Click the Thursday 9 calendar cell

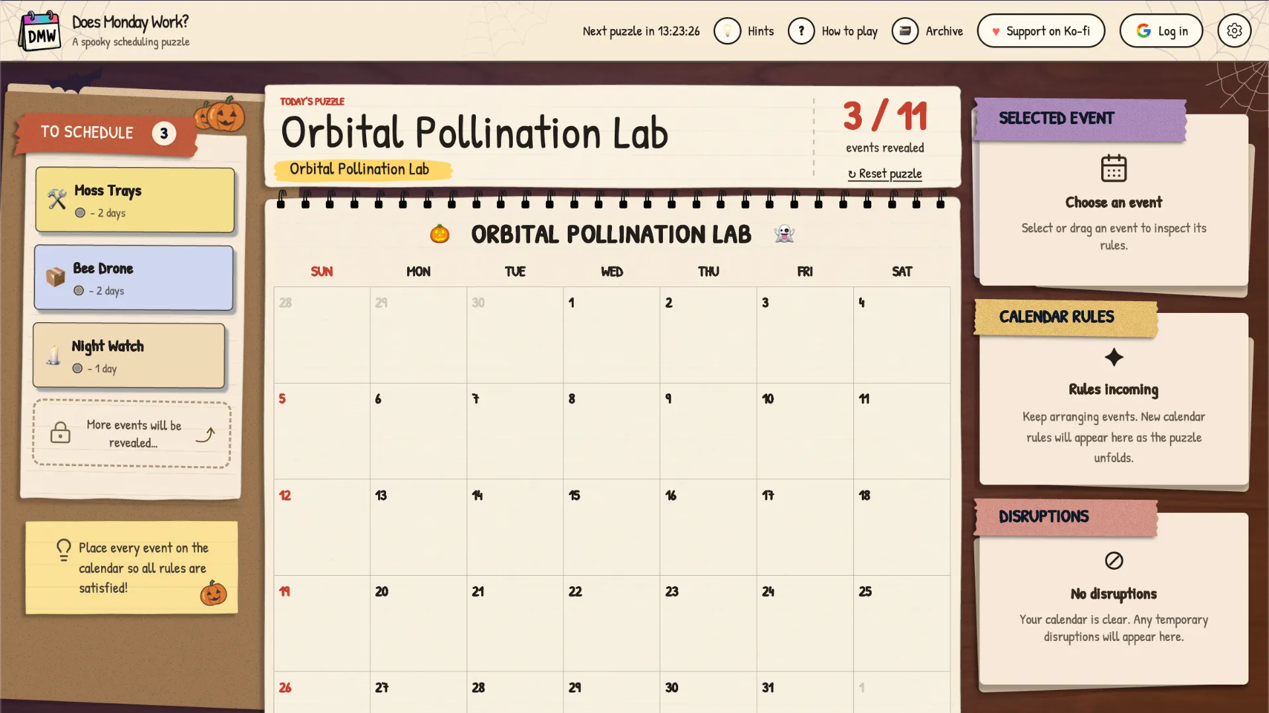(x=708, y=431)
